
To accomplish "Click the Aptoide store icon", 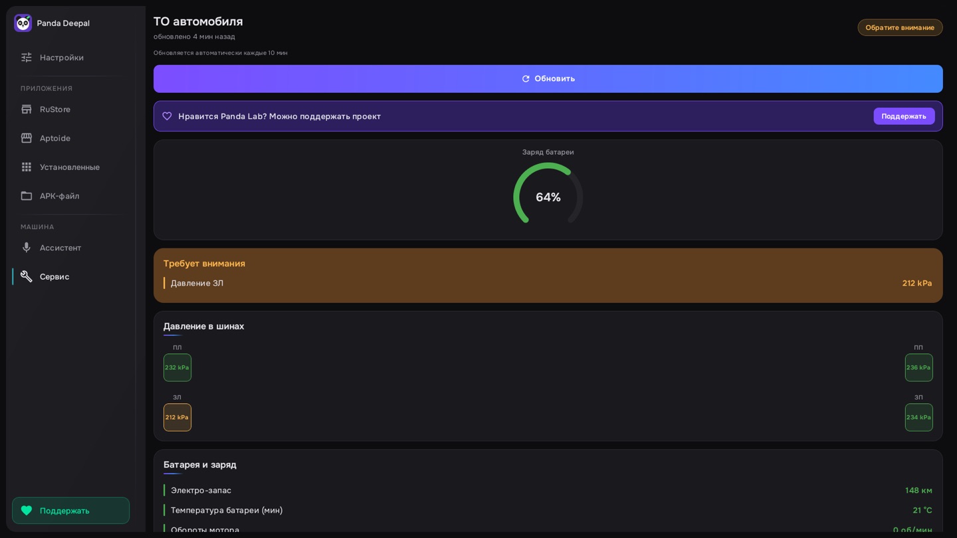I will (x=27, y=138).
